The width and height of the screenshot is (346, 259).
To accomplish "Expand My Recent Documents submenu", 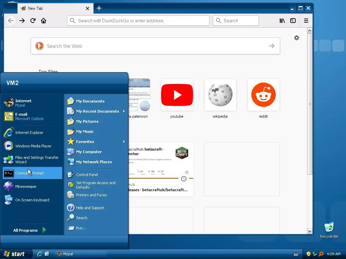I will tap(96, 111).
